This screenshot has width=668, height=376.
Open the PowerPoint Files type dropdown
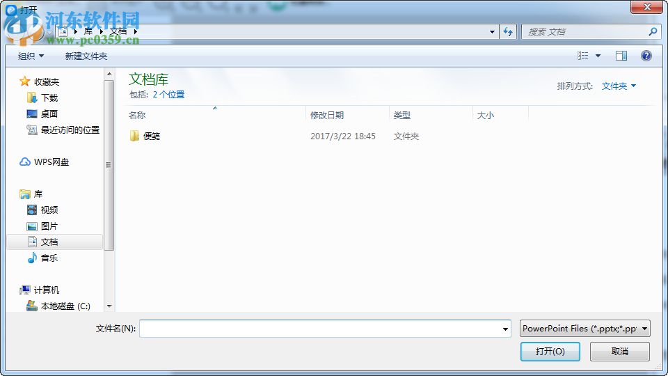coord(585,328)
